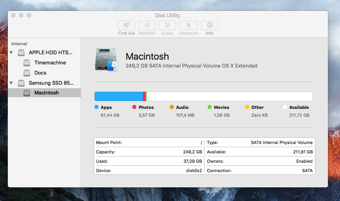This screenshot has height=201, width=340.
Task: Run First Aid from the toolbar
Action: 126,25
